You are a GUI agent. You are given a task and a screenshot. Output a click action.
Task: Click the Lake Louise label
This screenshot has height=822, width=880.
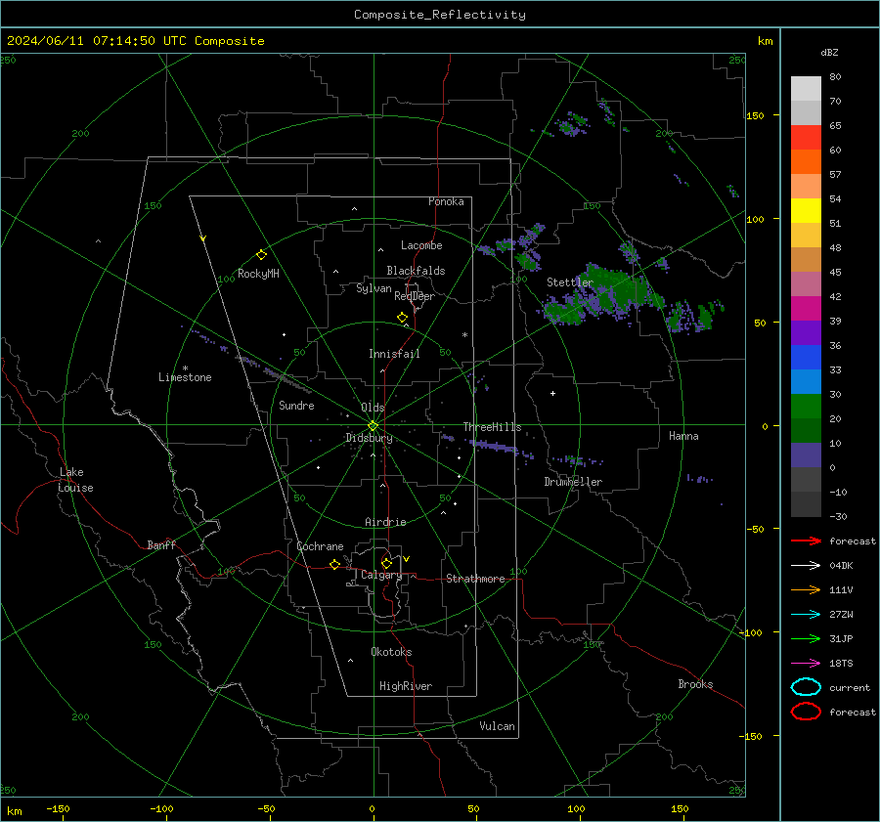coord(75,480)
